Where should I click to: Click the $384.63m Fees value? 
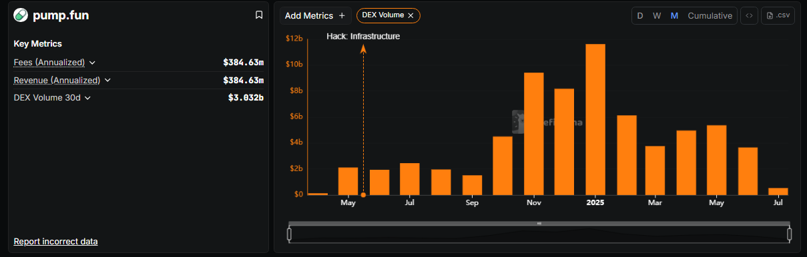pyautogui.click(x=244, y=63)
